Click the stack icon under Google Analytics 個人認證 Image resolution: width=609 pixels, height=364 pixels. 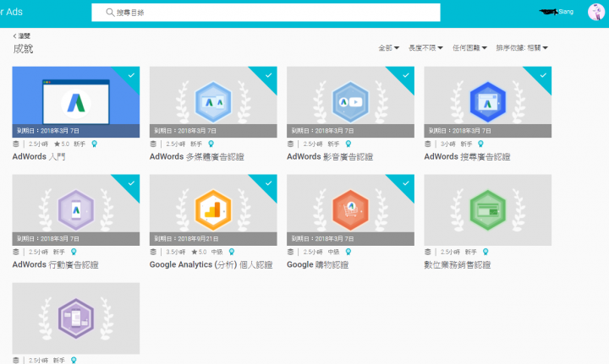tap(153, 252)
